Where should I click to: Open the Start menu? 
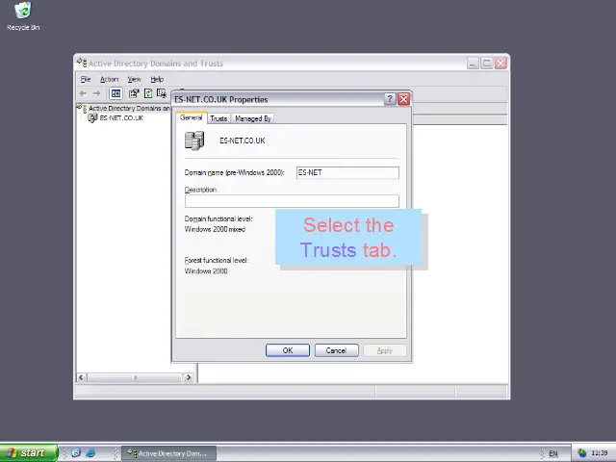[x=28, y=452]
